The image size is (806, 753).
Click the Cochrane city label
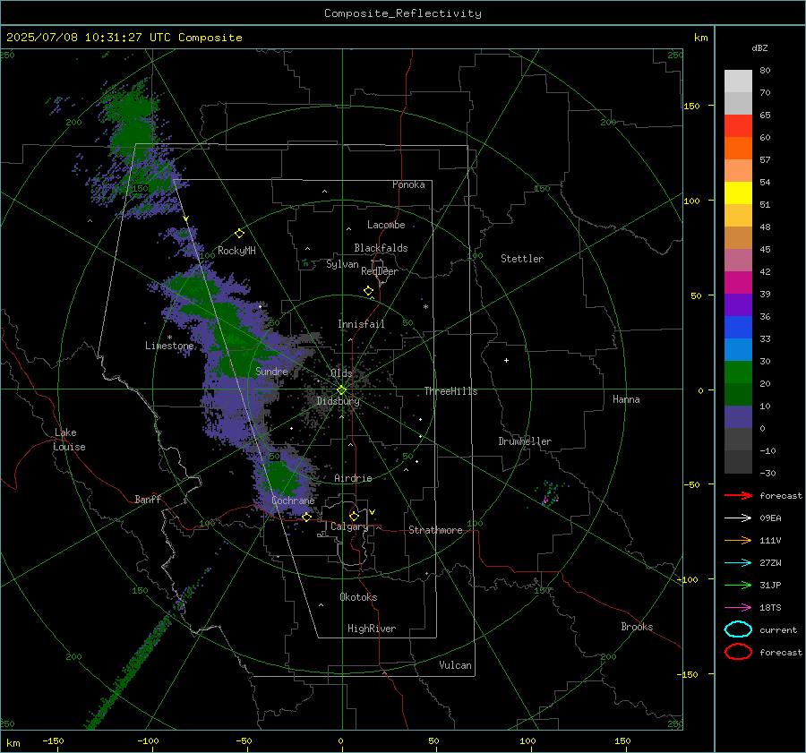(x=293, y=501)
